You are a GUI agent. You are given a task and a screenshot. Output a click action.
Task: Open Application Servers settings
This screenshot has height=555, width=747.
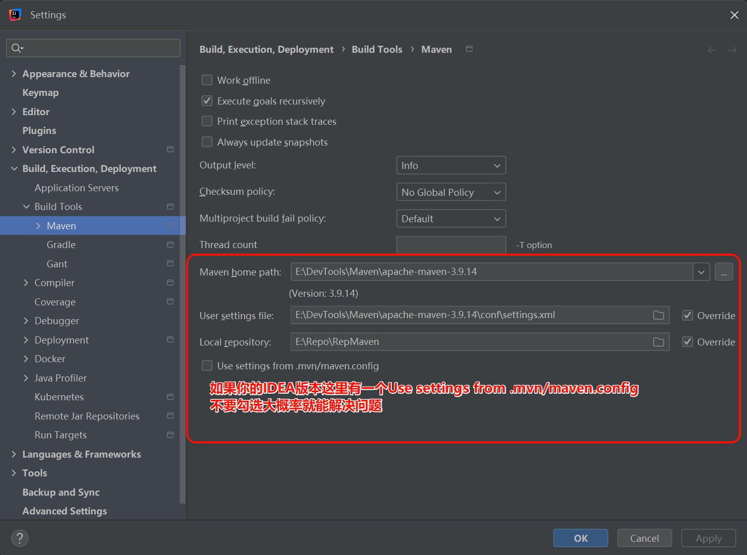pyautogui.click(x=77, y=188)
